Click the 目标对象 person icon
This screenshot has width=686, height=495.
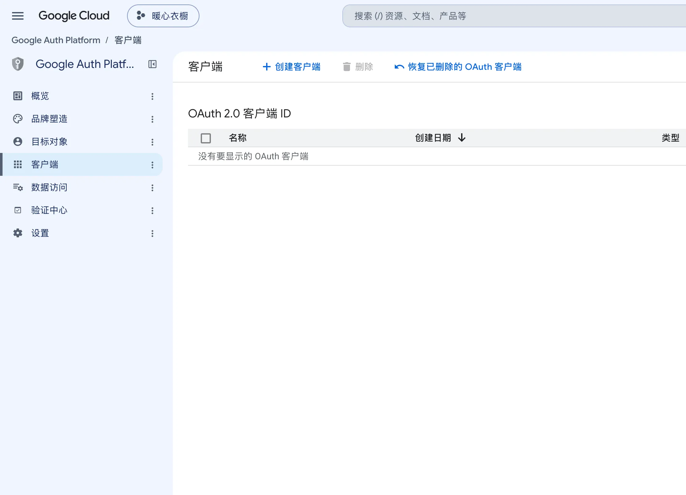[18, 142]
